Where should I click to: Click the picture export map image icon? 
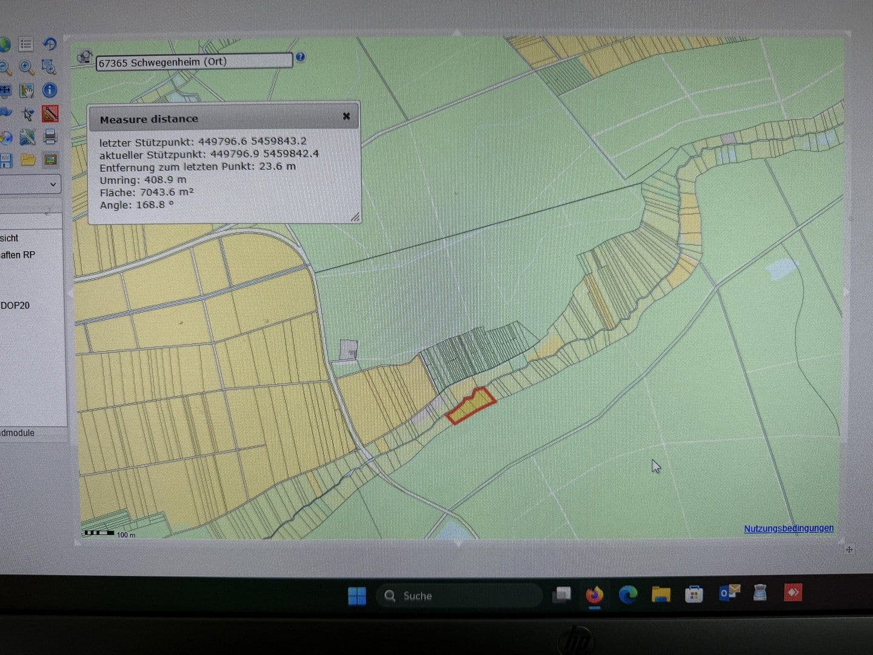(x=51, y=160)
